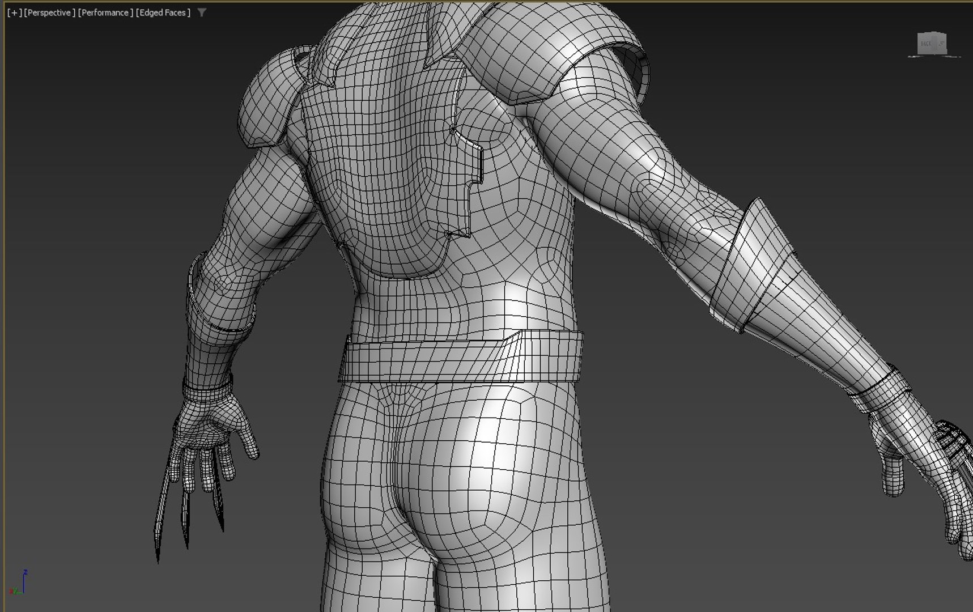
Task: Open the Edged Faces shading menu
Action: click(163, 12)
